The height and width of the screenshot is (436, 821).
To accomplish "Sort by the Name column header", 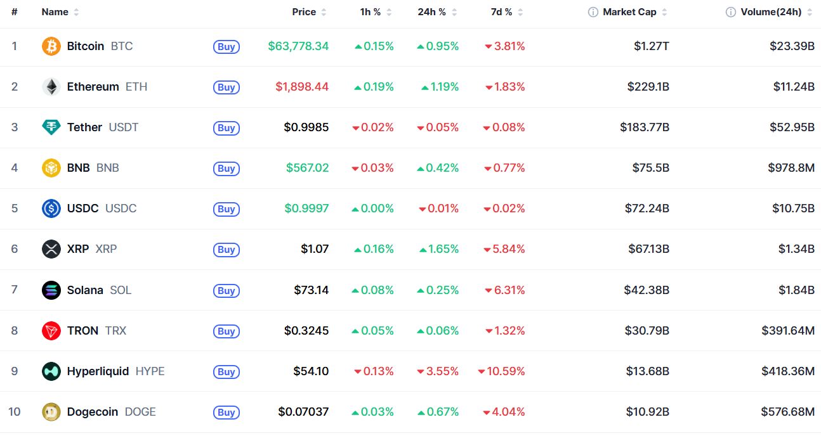I will pos(60,12).
